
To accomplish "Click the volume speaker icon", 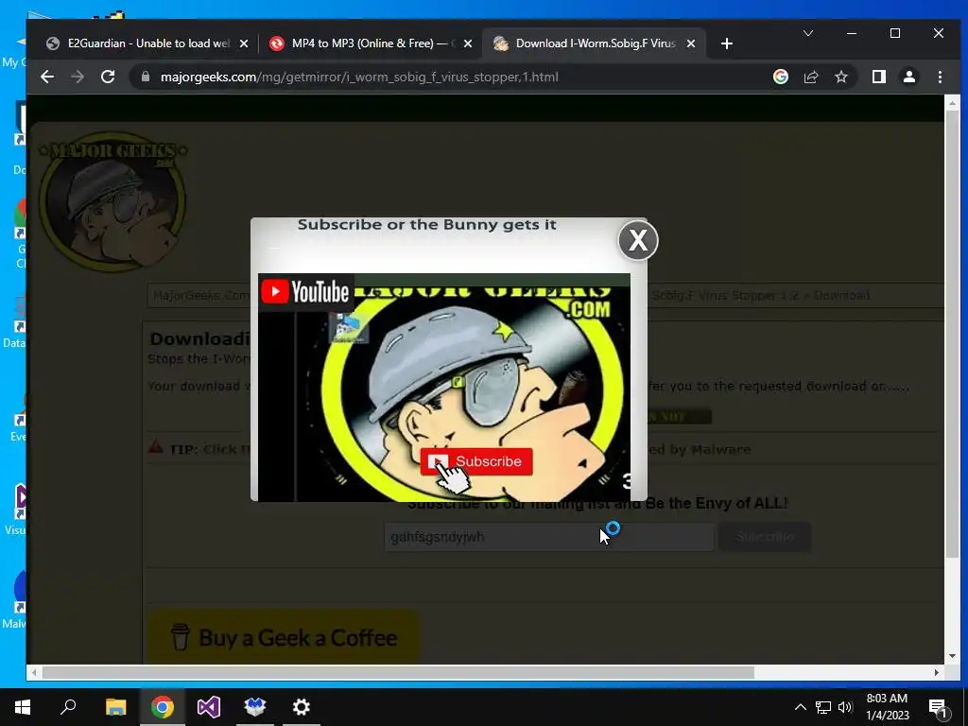I will pos(845,707).
